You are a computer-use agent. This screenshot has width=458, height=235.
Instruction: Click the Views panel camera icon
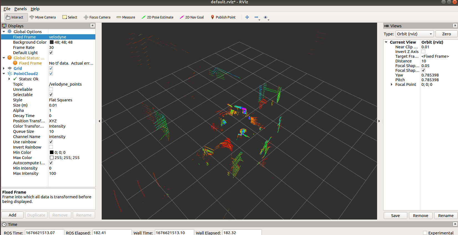387,26
